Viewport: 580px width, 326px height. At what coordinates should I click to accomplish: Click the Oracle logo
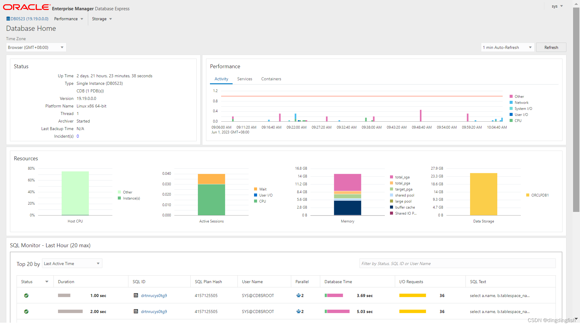[27, 7]
